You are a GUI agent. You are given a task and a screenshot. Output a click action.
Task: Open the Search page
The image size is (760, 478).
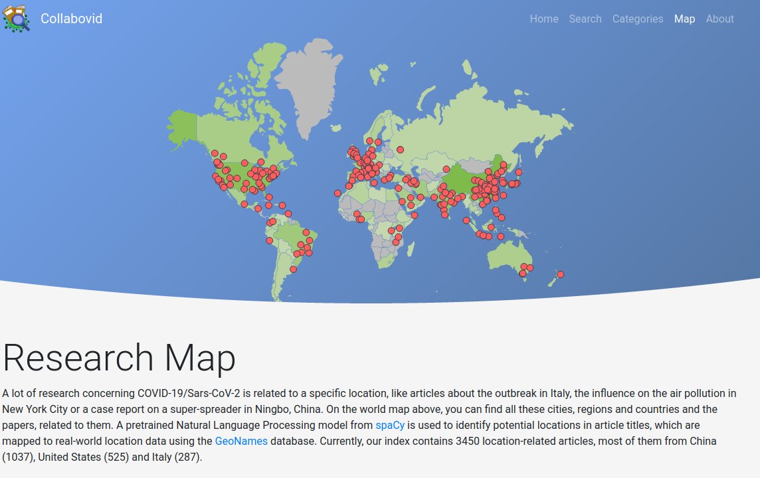point(585,19)
